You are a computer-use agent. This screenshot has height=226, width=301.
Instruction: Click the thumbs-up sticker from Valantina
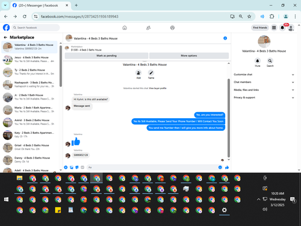(x=76, y=142)
